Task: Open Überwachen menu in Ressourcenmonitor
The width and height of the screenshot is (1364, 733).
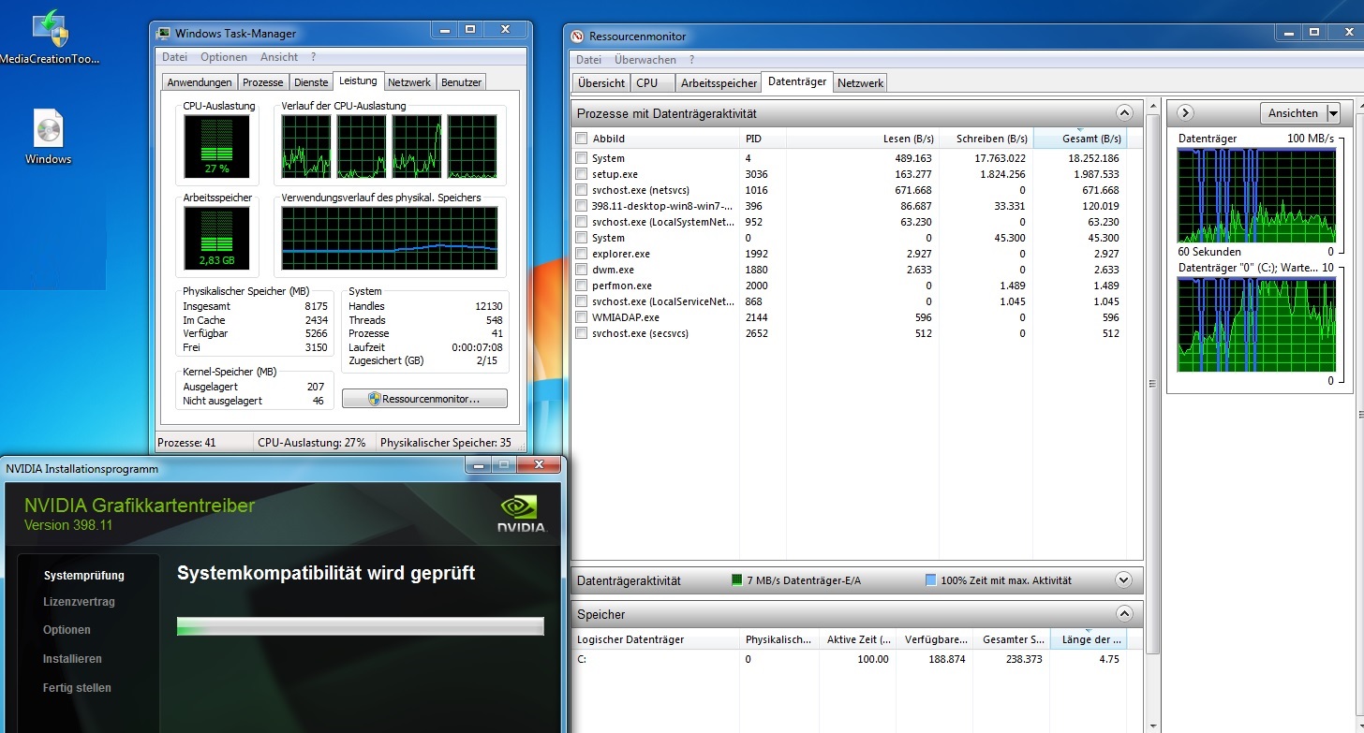Action: [645, 59]
